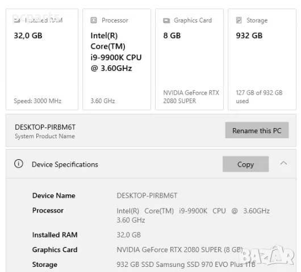Select the Processor row value in specifications

tap(193, 215)
